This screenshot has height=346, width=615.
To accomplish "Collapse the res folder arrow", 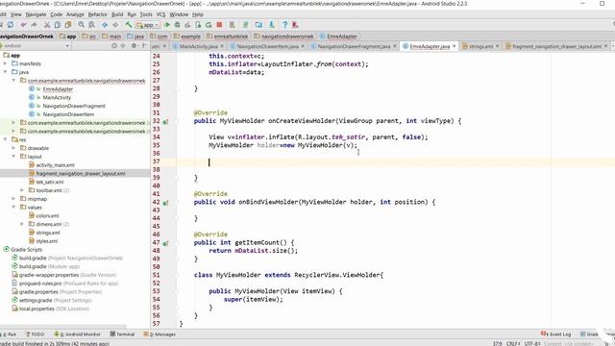I will [x=6, y=139].
